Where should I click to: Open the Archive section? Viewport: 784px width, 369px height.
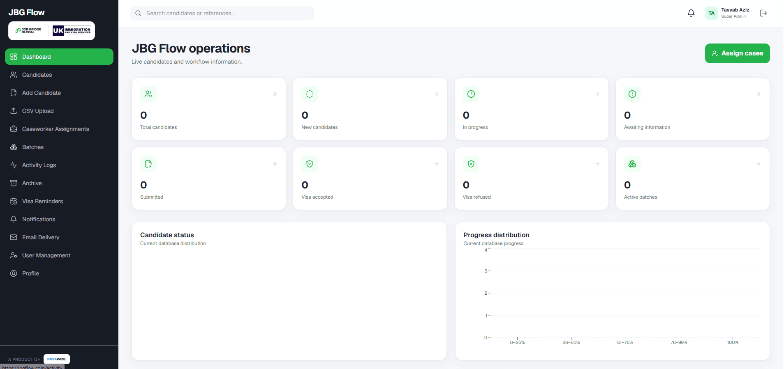59,183
